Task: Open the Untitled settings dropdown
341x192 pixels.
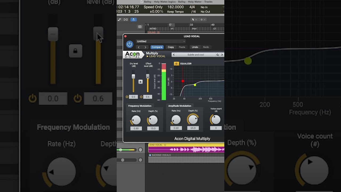Action: pos(161,41)
